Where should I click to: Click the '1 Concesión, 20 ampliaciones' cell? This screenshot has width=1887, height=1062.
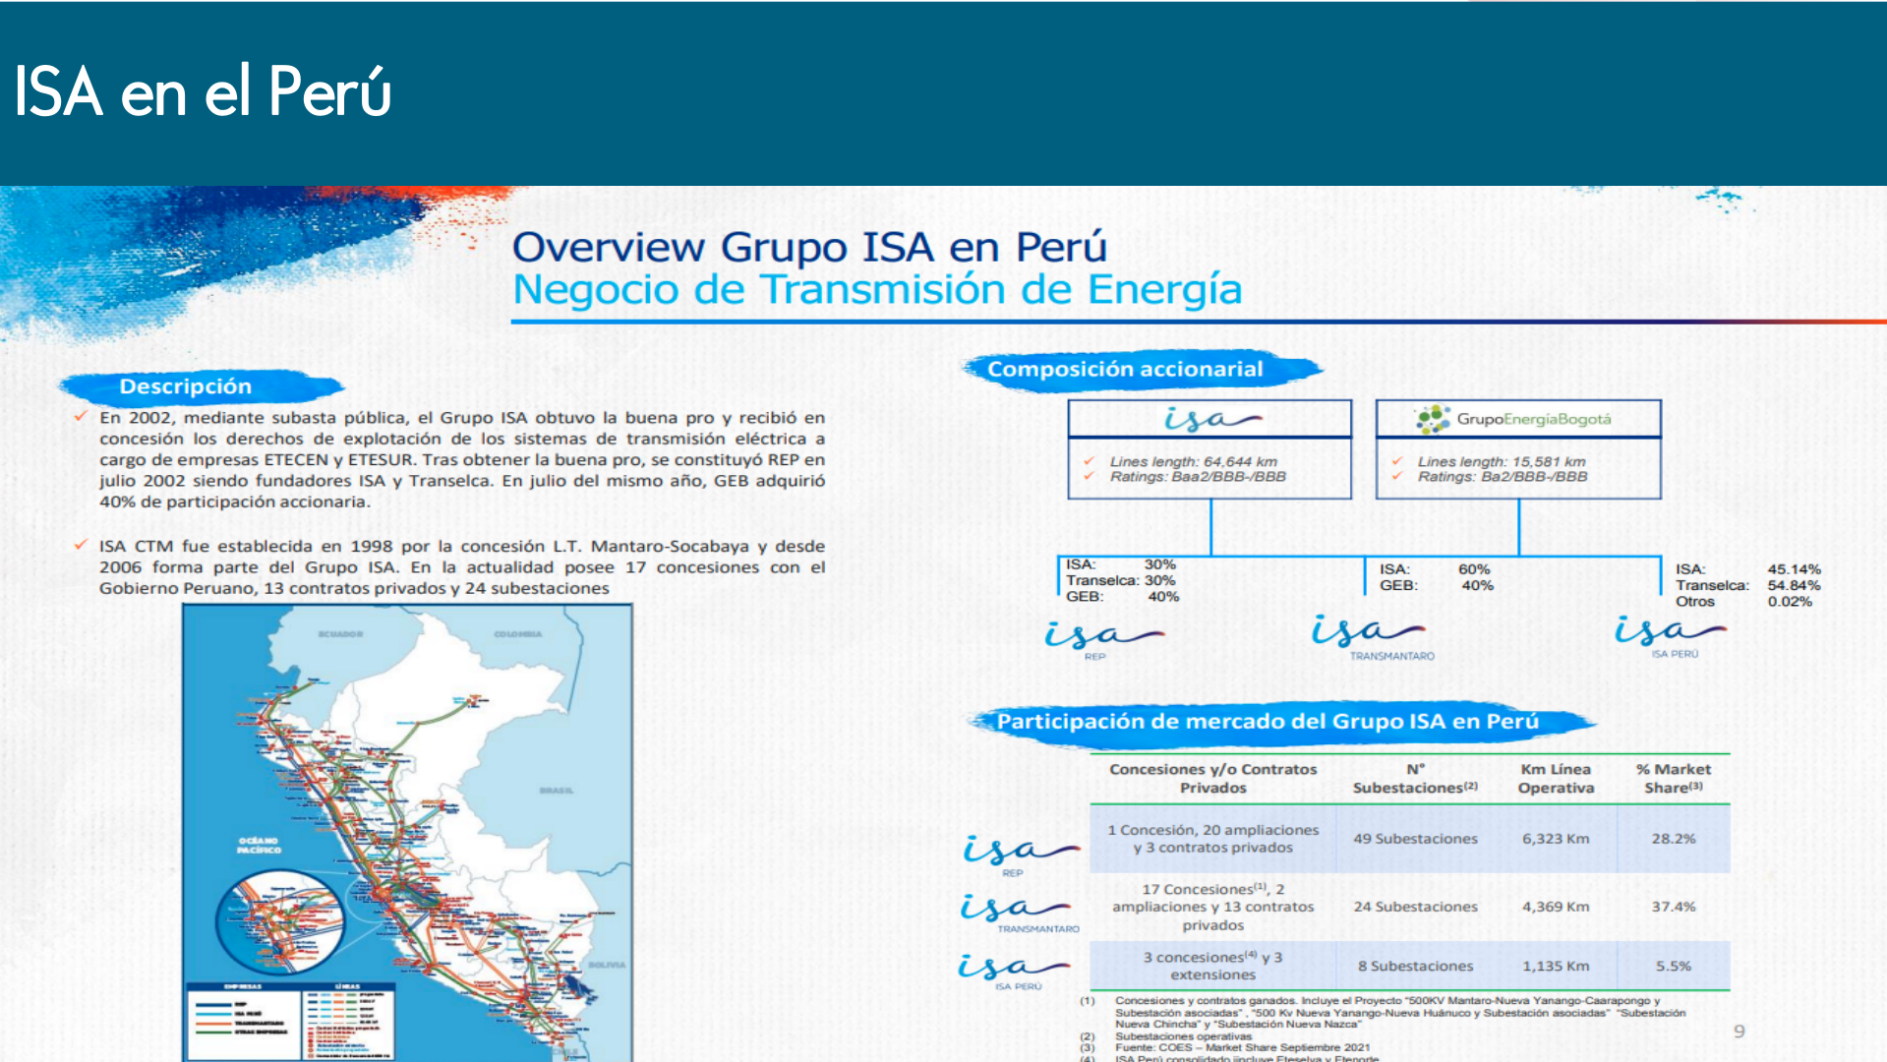pos(1212,839)
